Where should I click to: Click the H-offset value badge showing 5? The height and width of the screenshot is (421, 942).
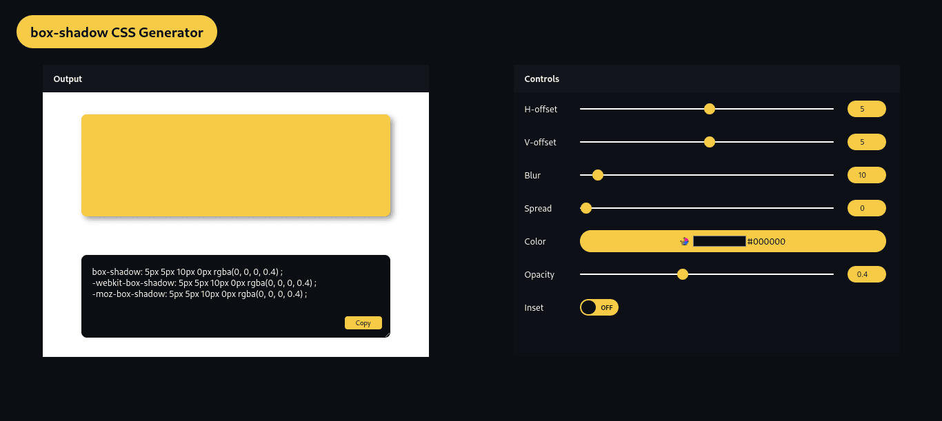[x=866, y=109]
